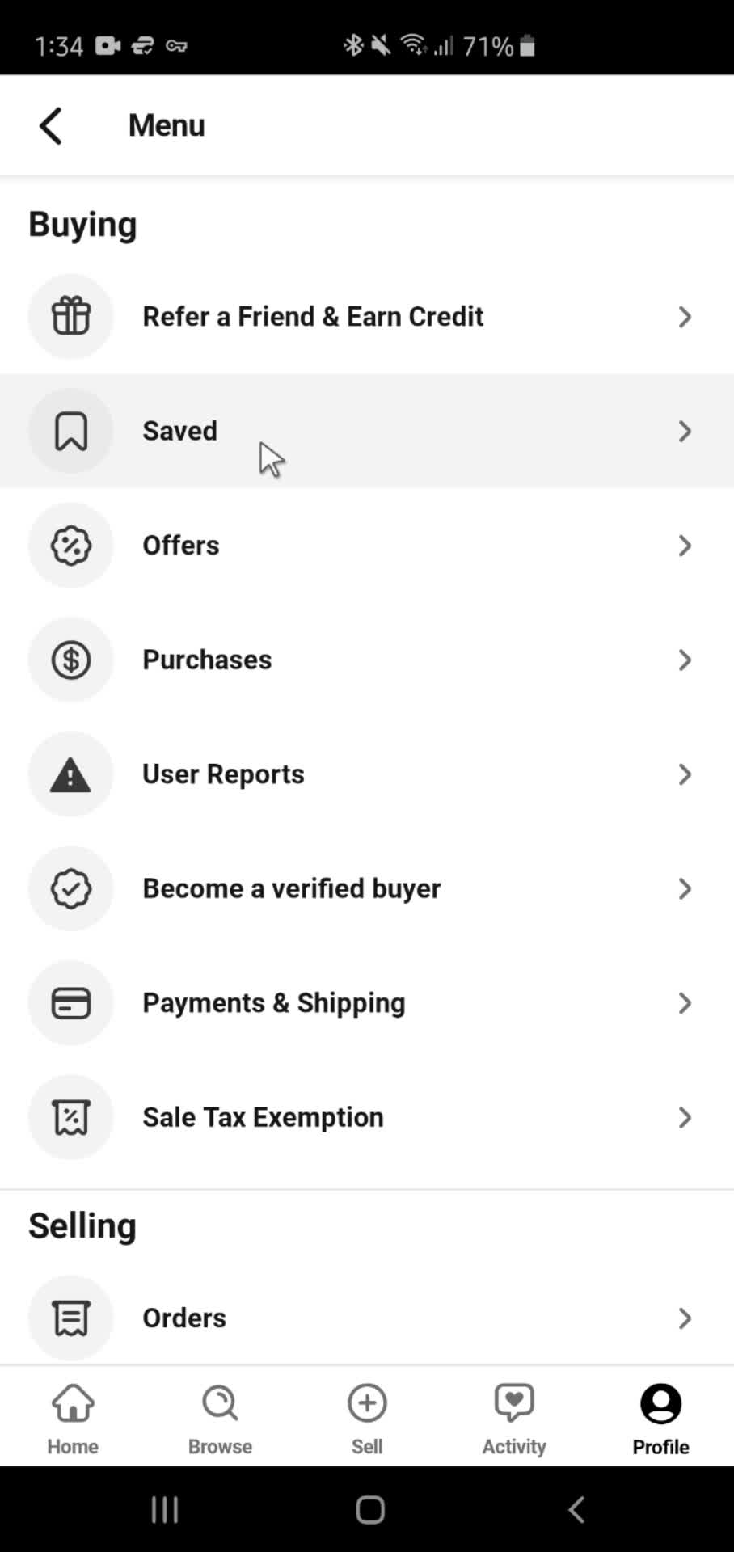
Task: Expand the Payments & Shipping chevron
Action: click(x=685, y=1003)
